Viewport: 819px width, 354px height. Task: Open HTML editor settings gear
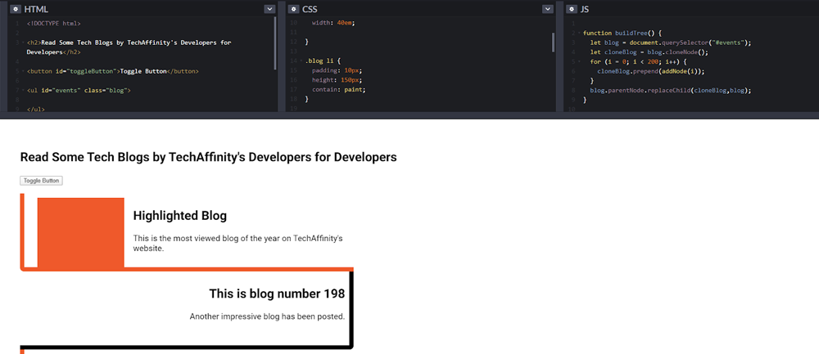[16, 9]
